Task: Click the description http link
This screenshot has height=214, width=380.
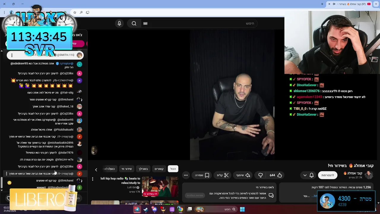Action: (x=314, y=196)
